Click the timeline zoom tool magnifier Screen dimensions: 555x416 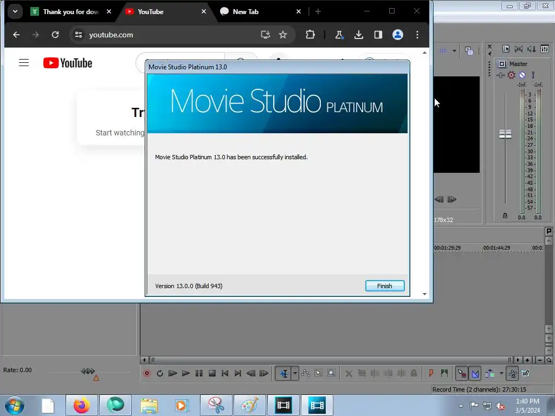[549, 360]
